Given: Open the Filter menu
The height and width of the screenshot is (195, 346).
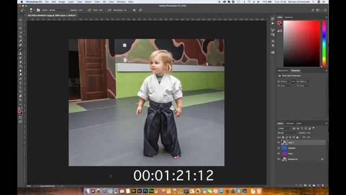Looking at the screenshot, I should 97,2.
